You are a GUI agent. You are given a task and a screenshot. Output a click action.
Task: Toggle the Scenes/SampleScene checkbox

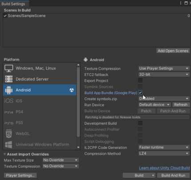[5, 16]
